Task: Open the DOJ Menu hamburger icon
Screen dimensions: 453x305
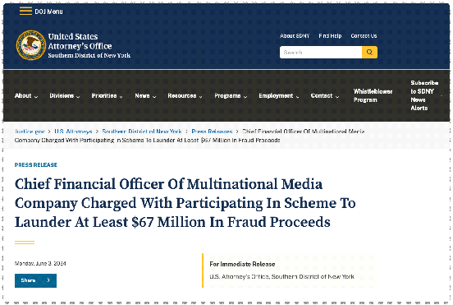Action: (25, 11)
